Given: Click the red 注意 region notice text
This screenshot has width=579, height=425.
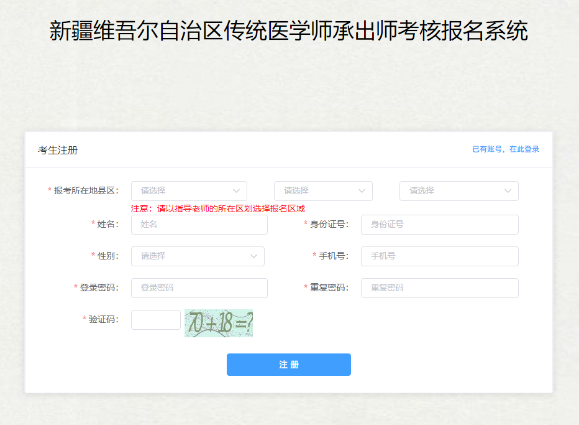Looking at the screenshot, I should coord(218,208).
